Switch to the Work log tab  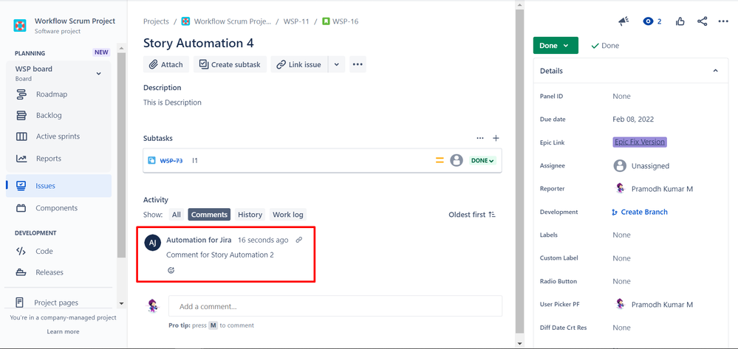pyautogui.click(x=288, y=215)
